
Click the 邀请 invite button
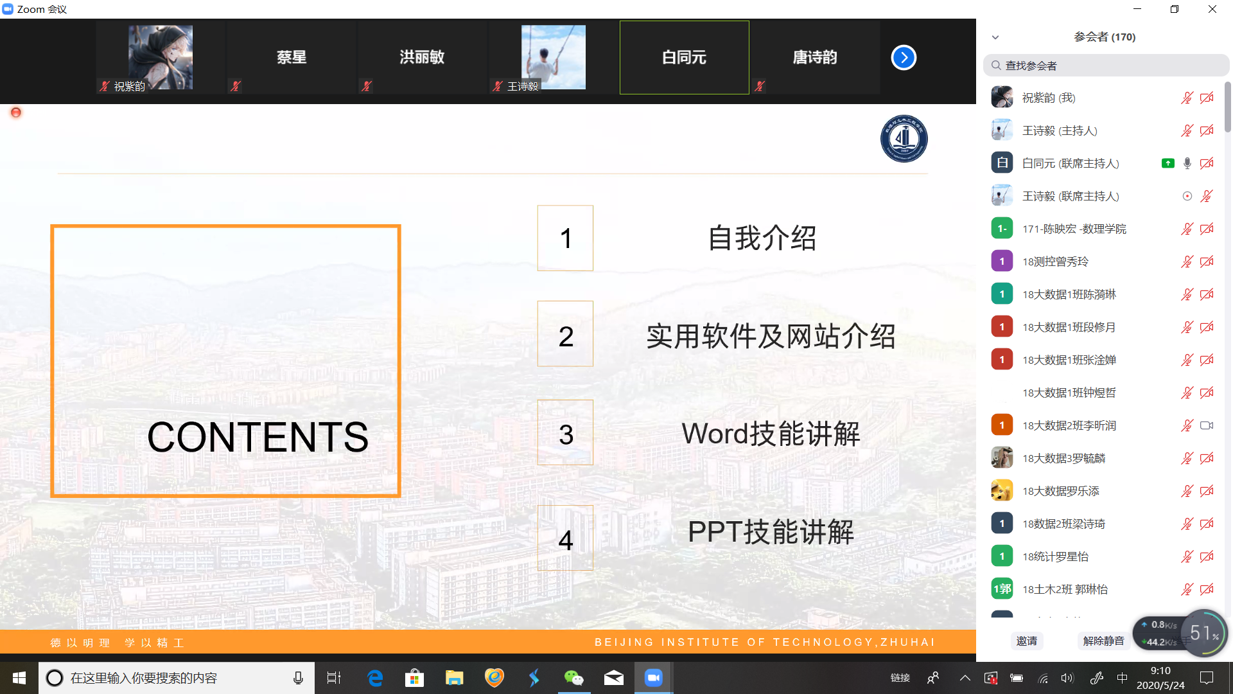click(x=1026, y=641)
